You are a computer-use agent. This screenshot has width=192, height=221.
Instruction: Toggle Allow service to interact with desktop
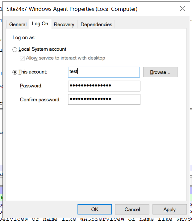tap(22, 58)
